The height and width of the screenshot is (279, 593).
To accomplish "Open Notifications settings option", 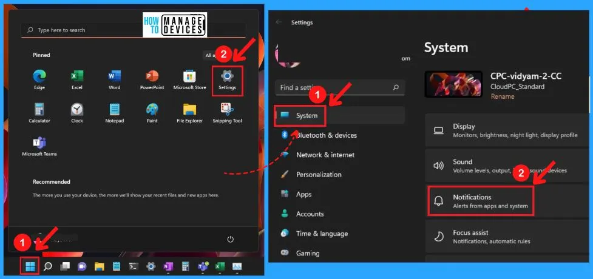I will tap(481, 201).
